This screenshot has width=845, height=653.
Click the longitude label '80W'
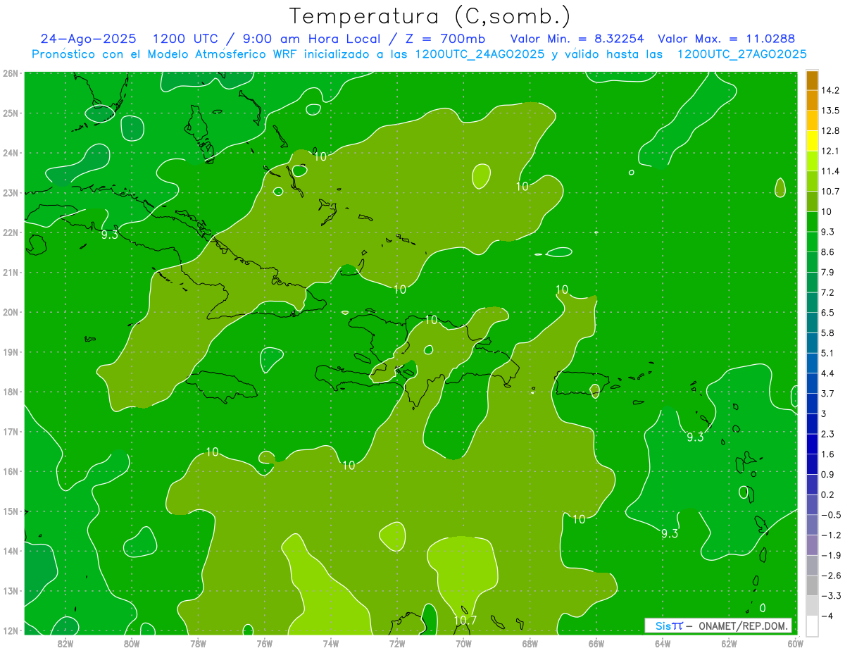click(131, 643)
